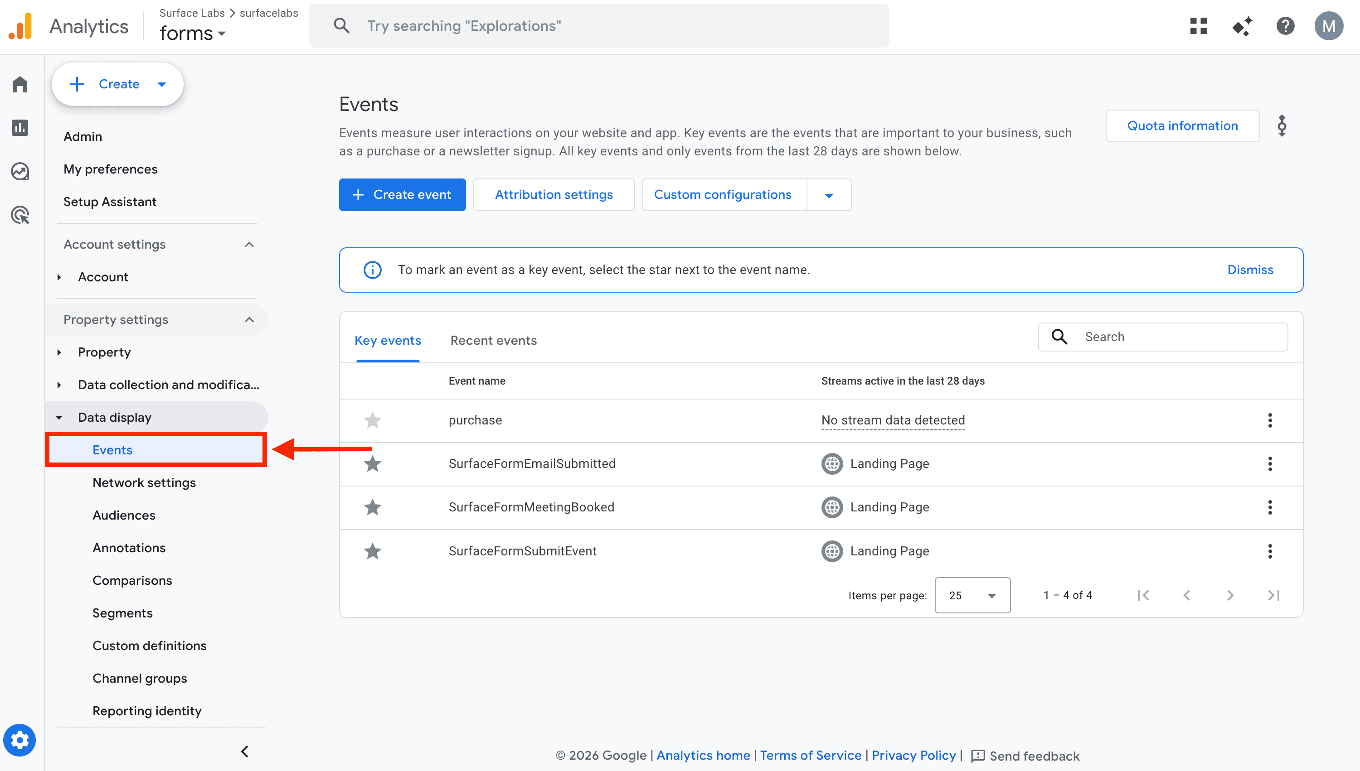Open Items per page dropdown
Screen dimensions: 1360x771
pos(972,595)
